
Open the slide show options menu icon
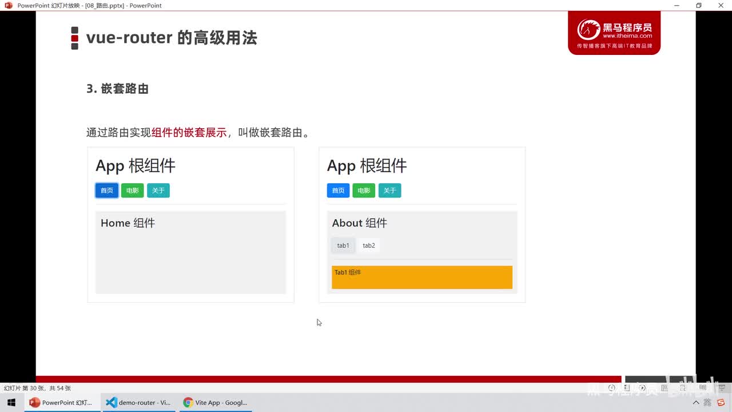pyautogui.click(x=627, y=387)
